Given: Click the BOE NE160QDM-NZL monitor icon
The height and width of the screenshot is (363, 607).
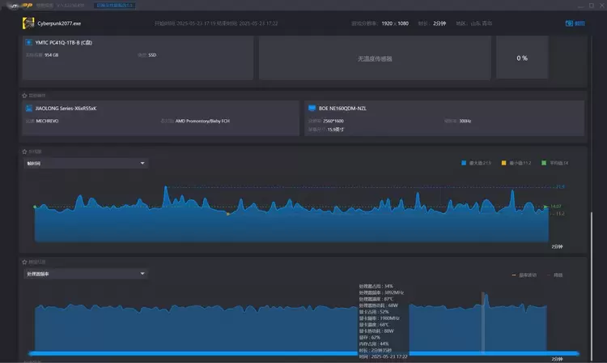Looking at the screenshot, I should pyautogui.click(x=312, y=108).
